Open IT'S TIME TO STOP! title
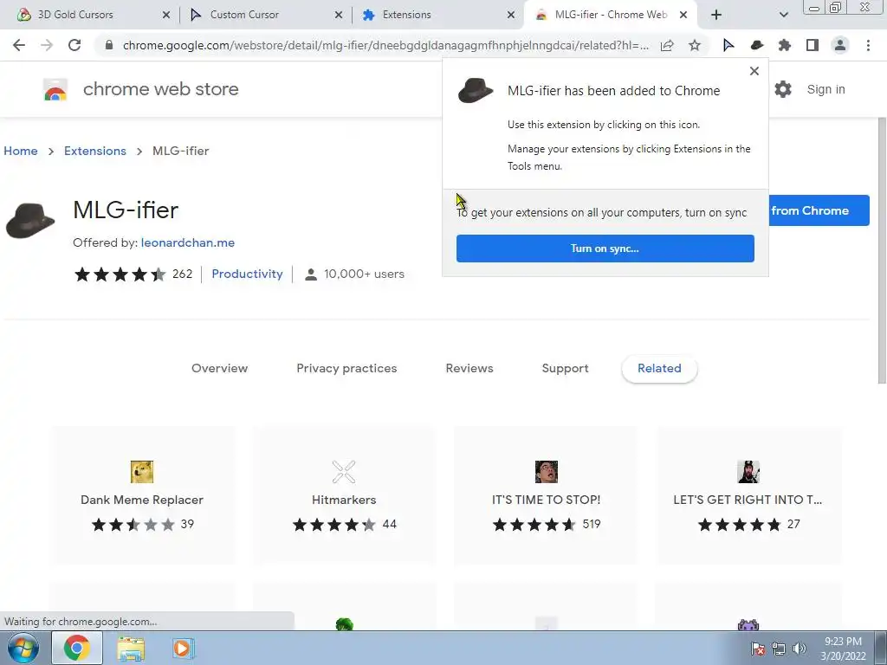Viewport: 887px width, 665px height. pyautogui.click(x=547, y=500)
